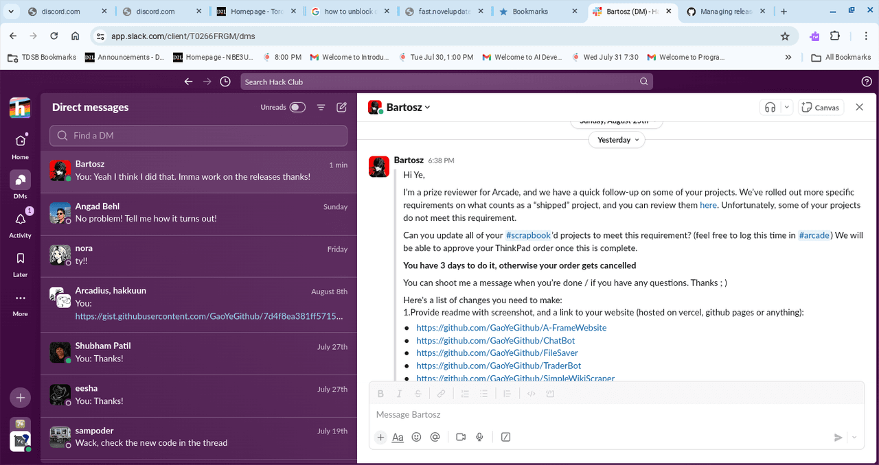Open the emoji picker in composer

click(x=416, y=437)
